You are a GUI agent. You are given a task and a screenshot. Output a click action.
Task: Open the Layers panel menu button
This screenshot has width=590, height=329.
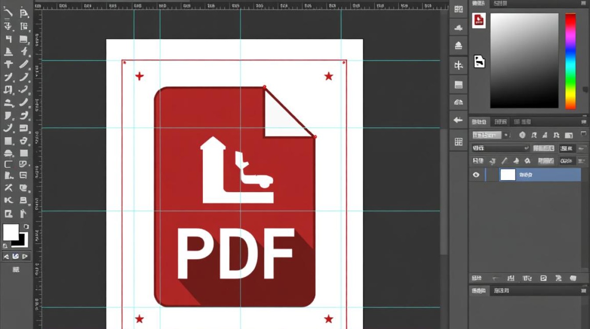[x=584, y=122]
